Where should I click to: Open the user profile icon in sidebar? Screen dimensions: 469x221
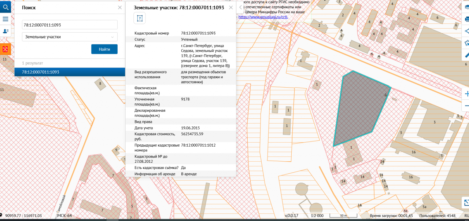5,31
